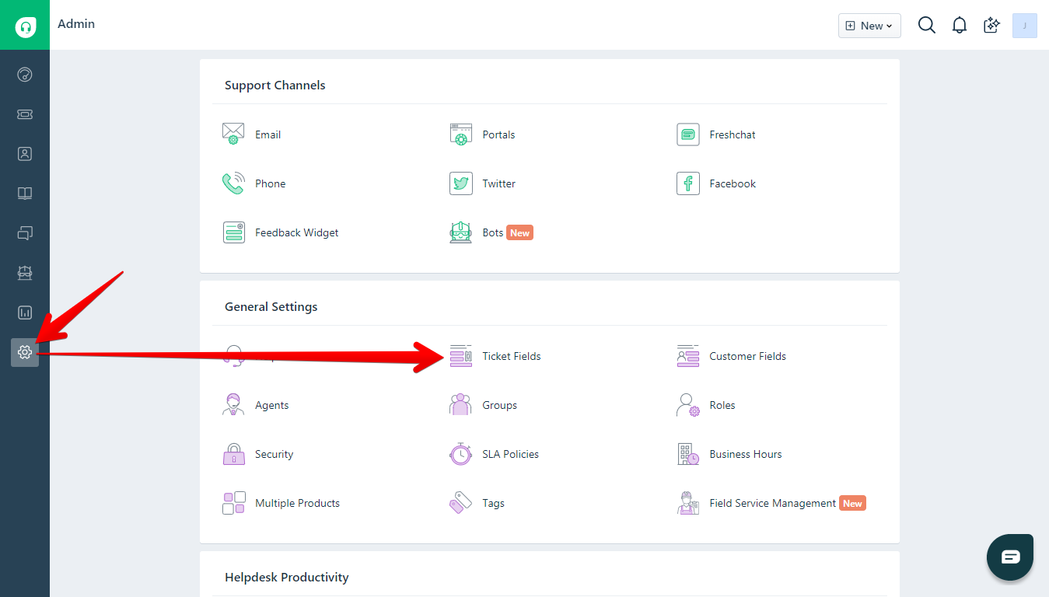1049x597 pixels.
Task: Open the Dashboard sidebar icon
Action: [x=25, y=75]
